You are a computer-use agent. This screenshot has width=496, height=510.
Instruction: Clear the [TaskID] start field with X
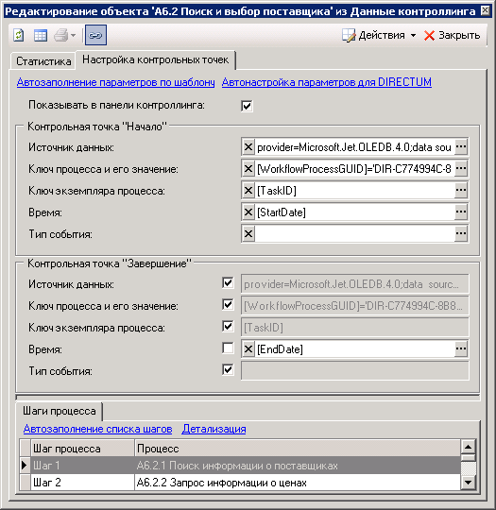248,190
